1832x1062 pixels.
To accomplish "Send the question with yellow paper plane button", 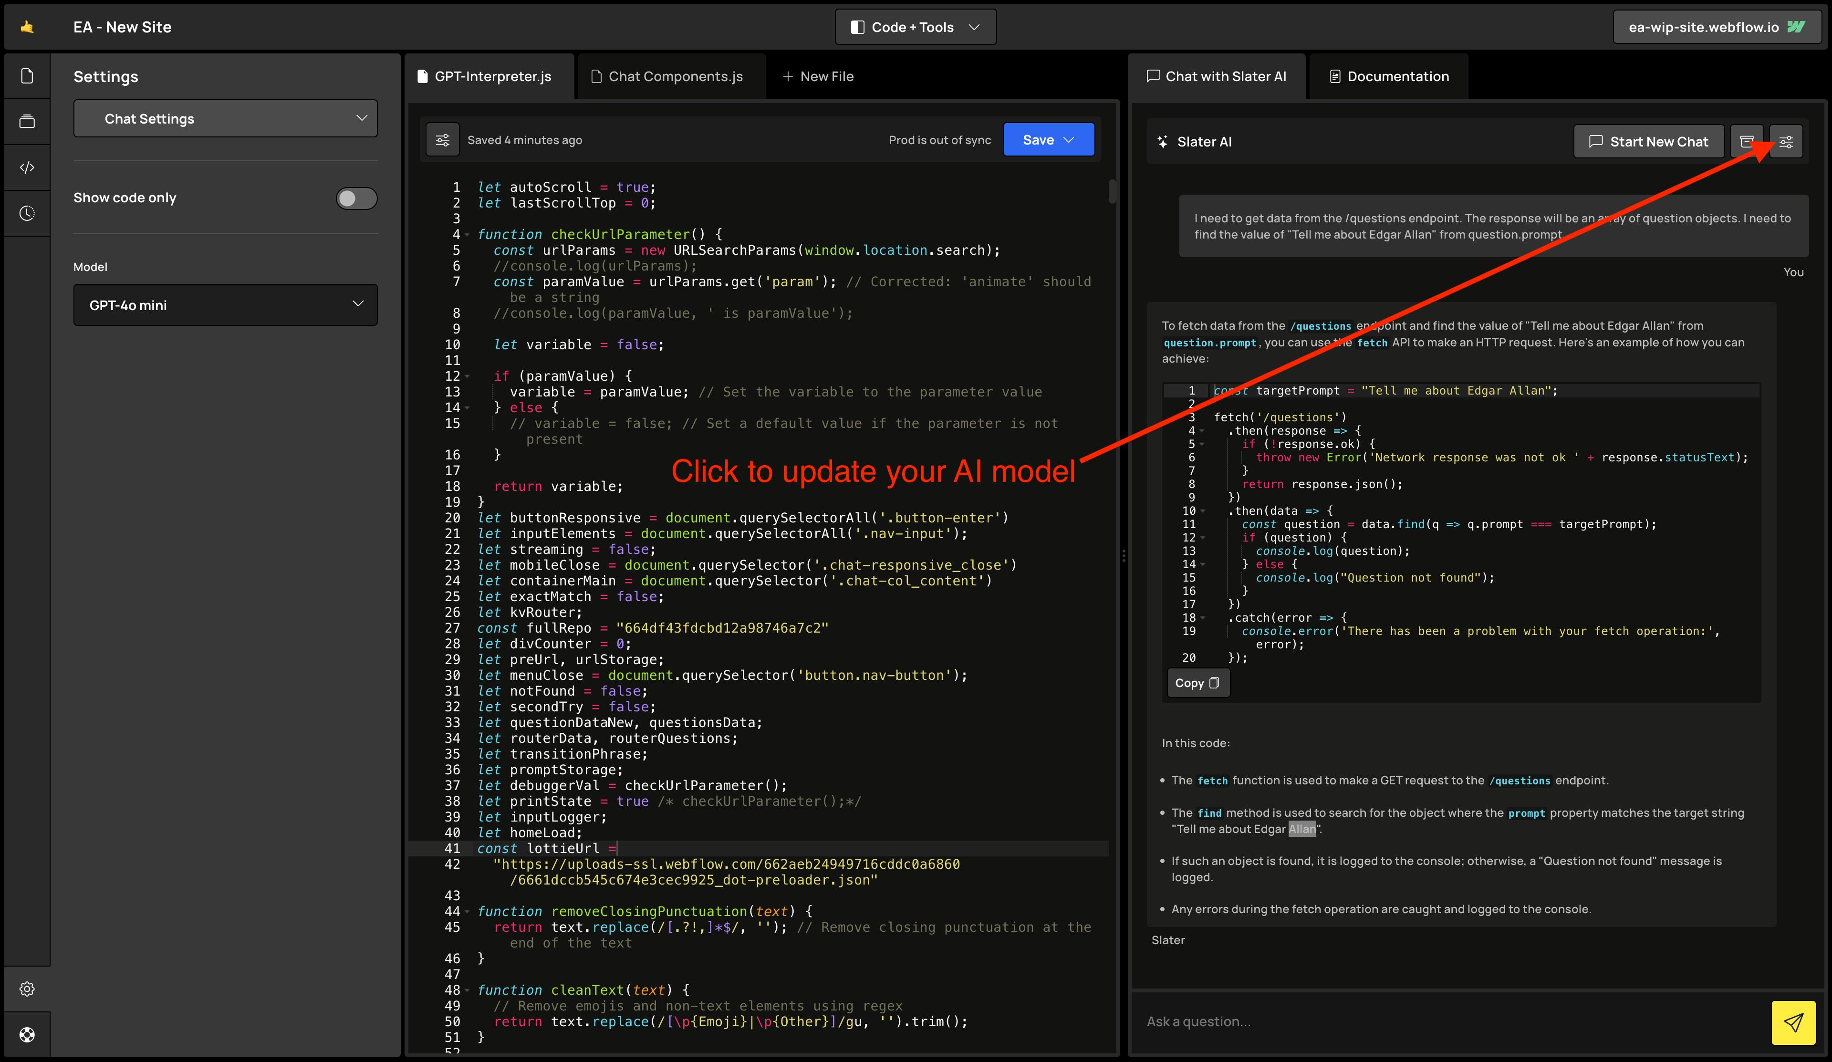I will [x=1793, y=1022].
